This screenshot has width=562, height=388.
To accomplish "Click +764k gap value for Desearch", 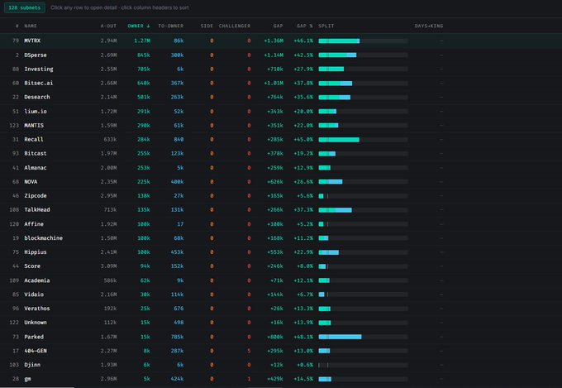I will (x=275, y=97).
